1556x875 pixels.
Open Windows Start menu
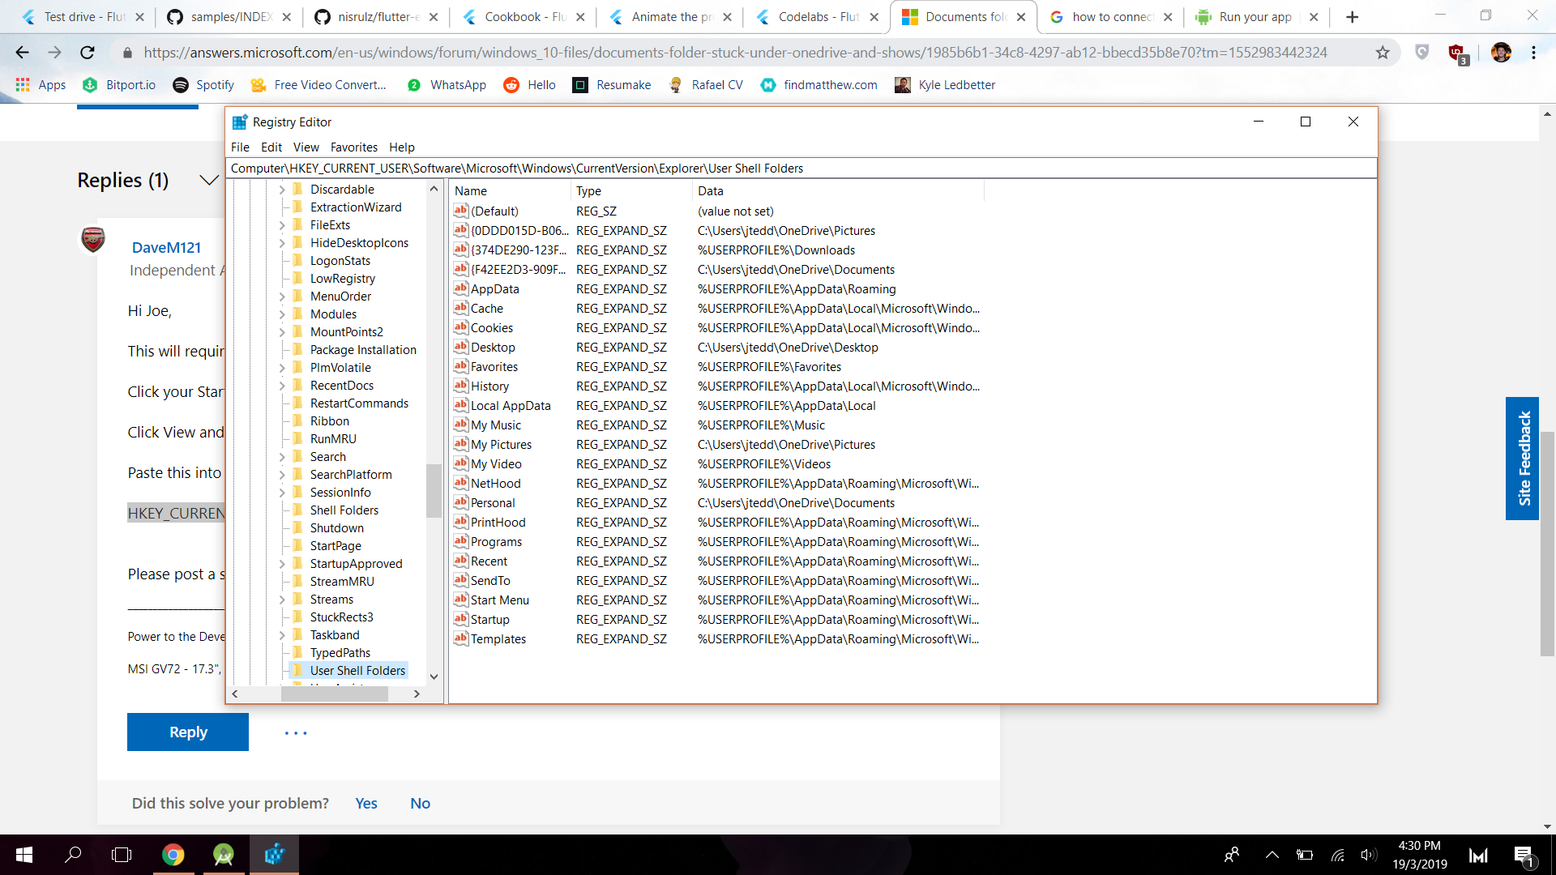point(24,855)
